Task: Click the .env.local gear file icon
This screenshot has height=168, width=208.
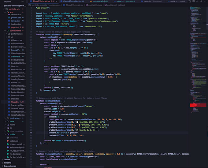Action: [8, 138]
